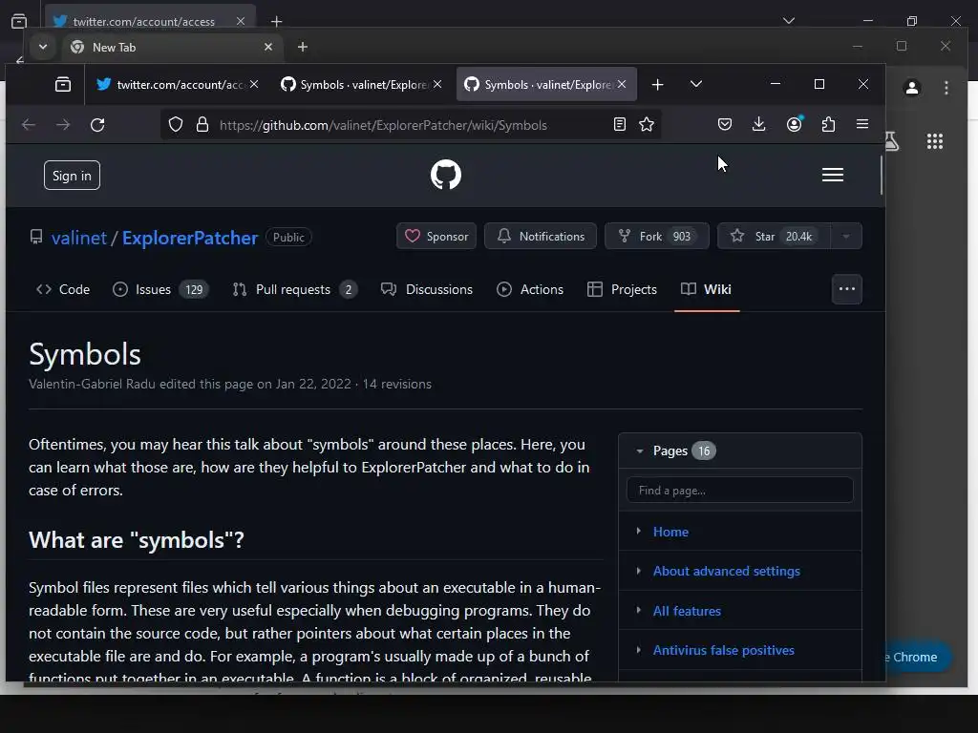Open the Projects tab
978x733 pixels.
tap(622, 289)
